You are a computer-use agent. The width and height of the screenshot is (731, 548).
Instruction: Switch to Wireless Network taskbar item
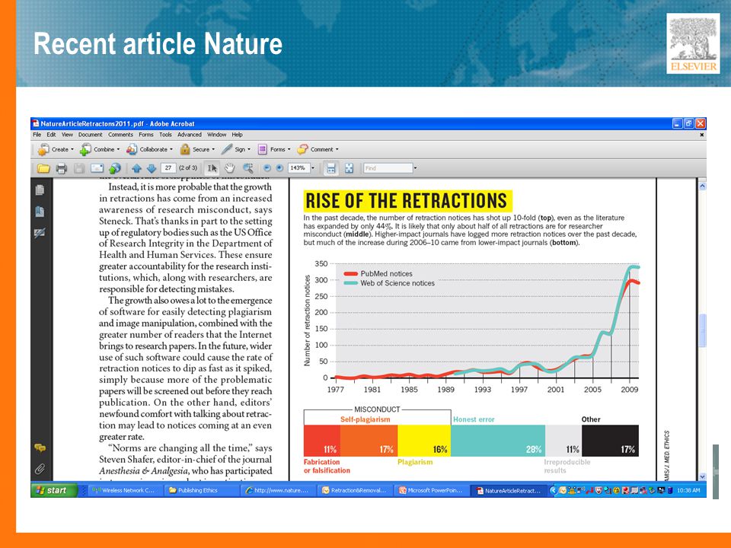[123, 490]
